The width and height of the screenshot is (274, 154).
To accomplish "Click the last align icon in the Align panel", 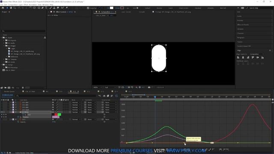I will (262, 57).
